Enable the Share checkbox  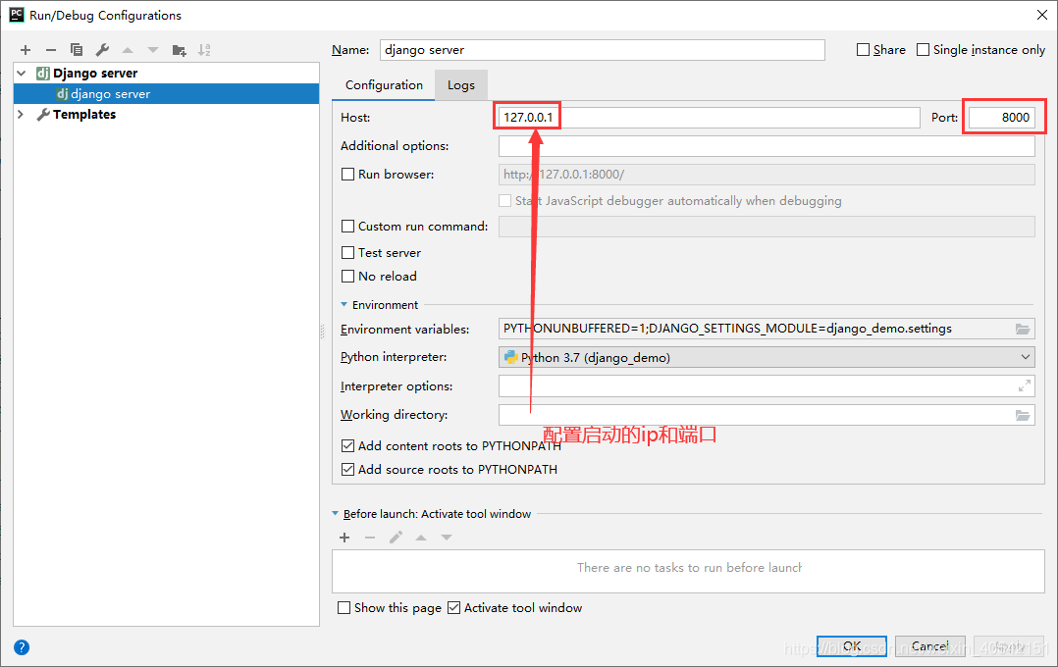tap(863, 50)
